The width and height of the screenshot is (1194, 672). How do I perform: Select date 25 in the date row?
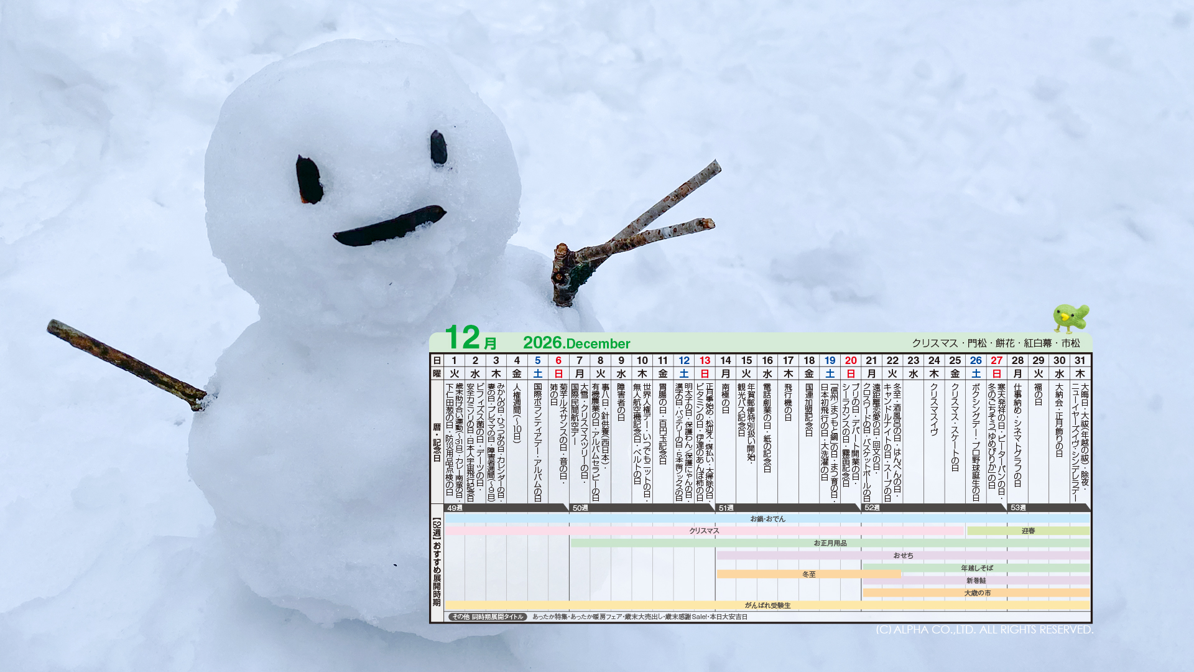click(x=955, y=360)
